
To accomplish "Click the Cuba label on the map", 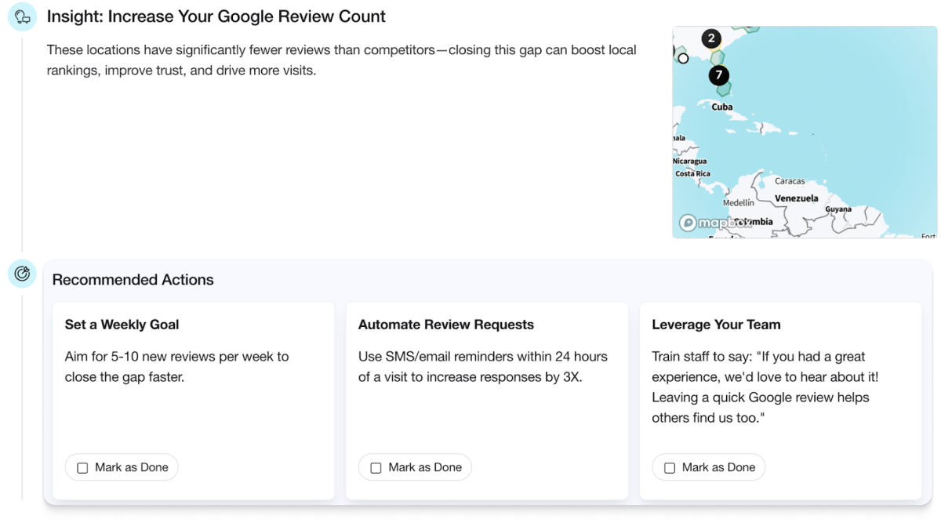I will 722,107.
